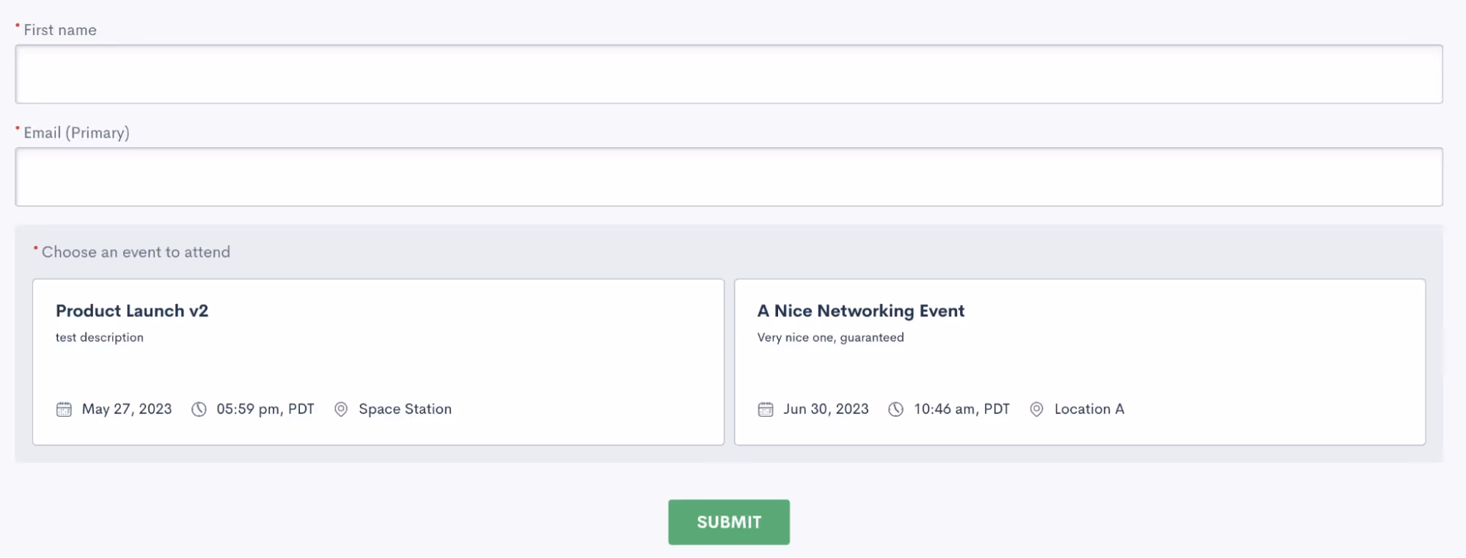Choose the A Nice Networking Event card
Screen dimensions: 1466x558
(1080, 362)
